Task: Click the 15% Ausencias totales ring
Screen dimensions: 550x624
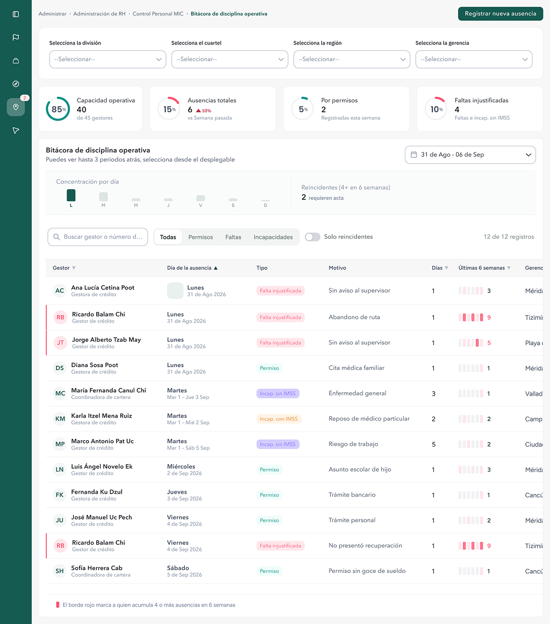Action: (x=169, y=109)
